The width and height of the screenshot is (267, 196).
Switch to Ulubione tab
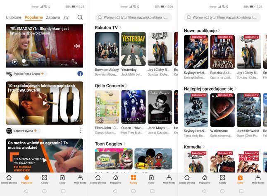[14, 17]
